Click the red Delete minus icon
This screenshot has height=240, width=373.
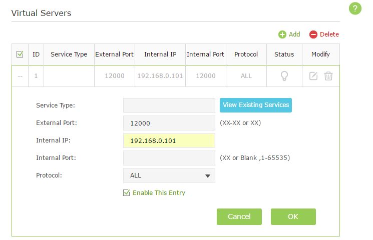click(313, 34)
